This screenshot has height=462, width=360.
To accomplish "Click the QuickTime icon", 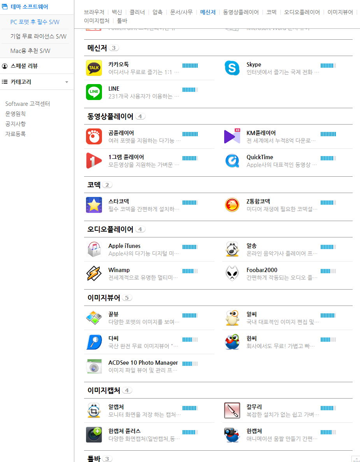I will [x=232, y=160].
